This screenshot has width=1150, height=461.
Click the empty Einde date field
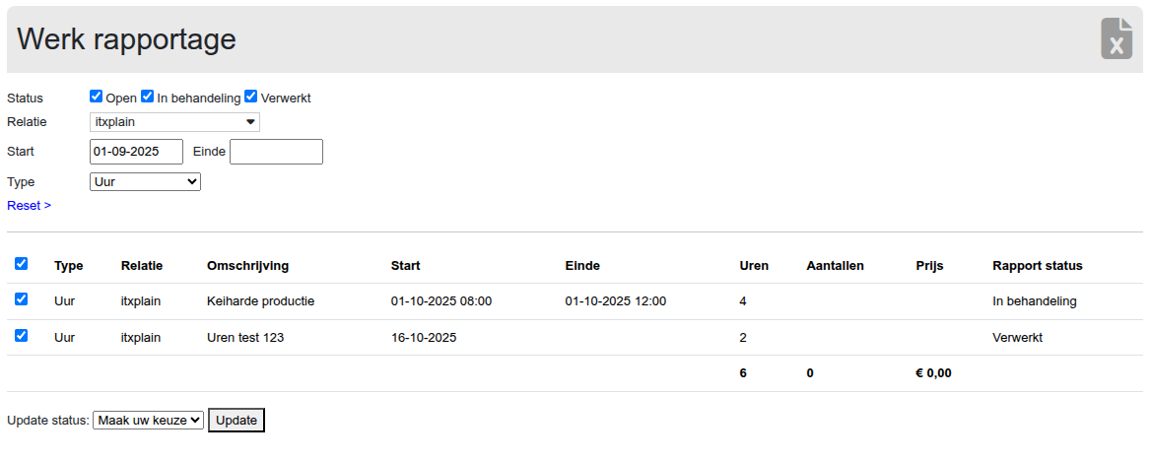(x=276, y=152)
